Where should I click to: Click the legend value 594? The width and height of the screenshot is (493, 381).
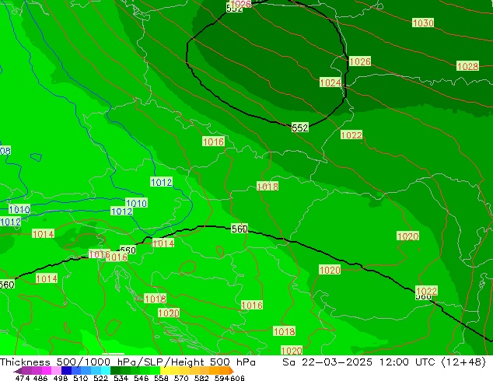pyautogui.click(x=222, y=378)
